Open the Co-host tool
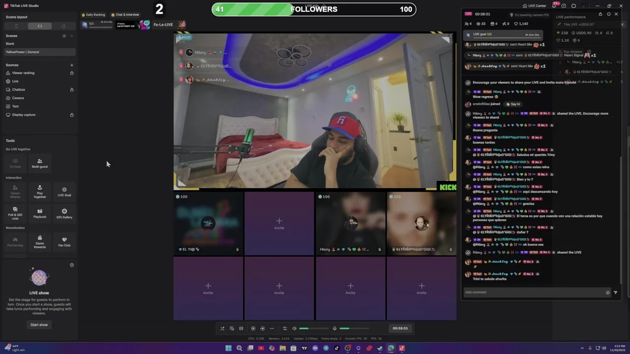630x354 pixels. (x=15, y=163)
